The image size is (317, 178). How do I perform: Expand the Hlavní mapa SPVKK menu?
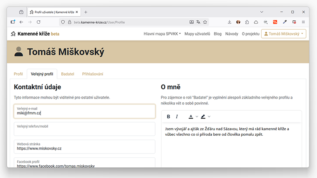pyautogui.click(x=162, y=34)
